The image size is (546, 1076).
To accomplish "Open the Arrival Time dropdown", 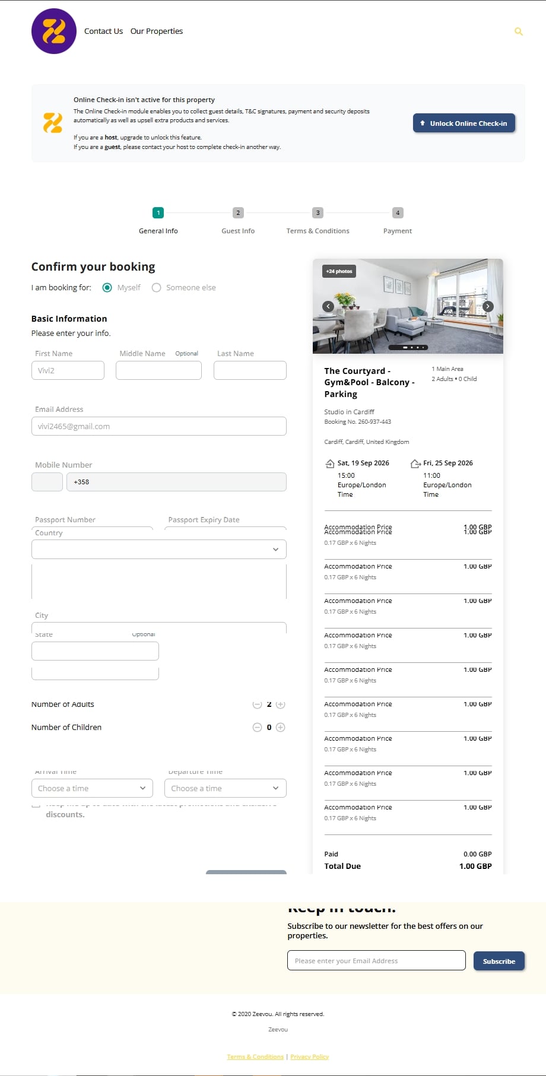I will pos(92,788).
